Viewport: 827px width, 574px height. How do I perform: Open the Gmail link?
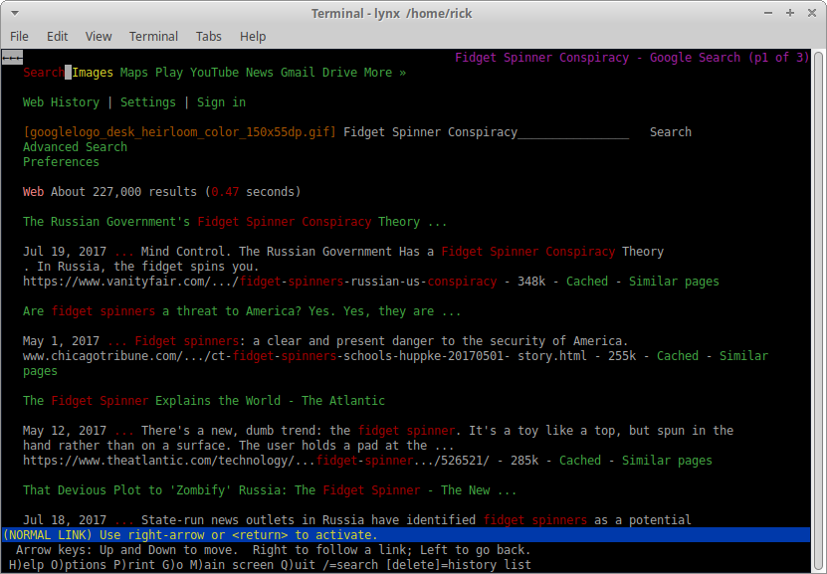click(298, 73)
